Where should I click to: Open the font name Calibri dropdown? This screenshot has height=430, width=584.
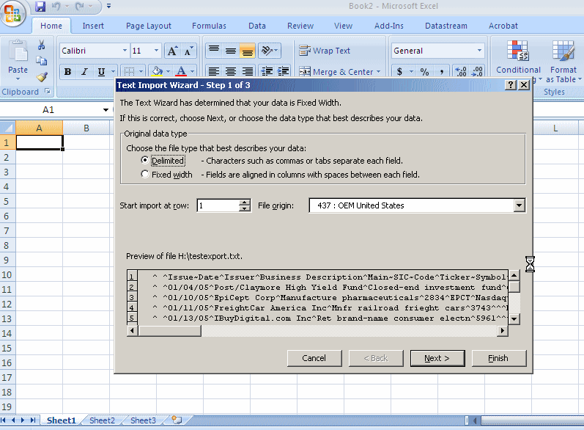(125, 51)
